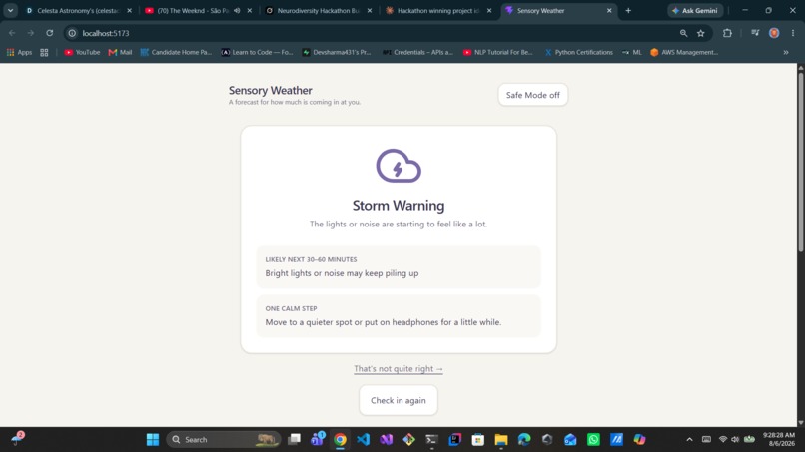Screen dimensions: 805x452
Task: Toggle the Safe Mode off button
Action: coord(533,95)
